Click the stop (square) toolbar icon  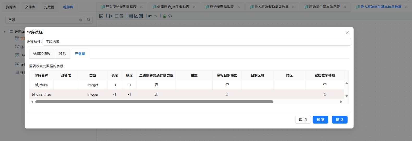(116, 16)
